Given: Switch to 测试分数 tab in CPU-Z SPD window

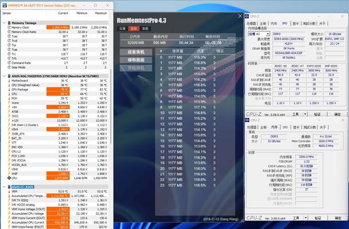Looking at the screenshot, I should 309,23.
